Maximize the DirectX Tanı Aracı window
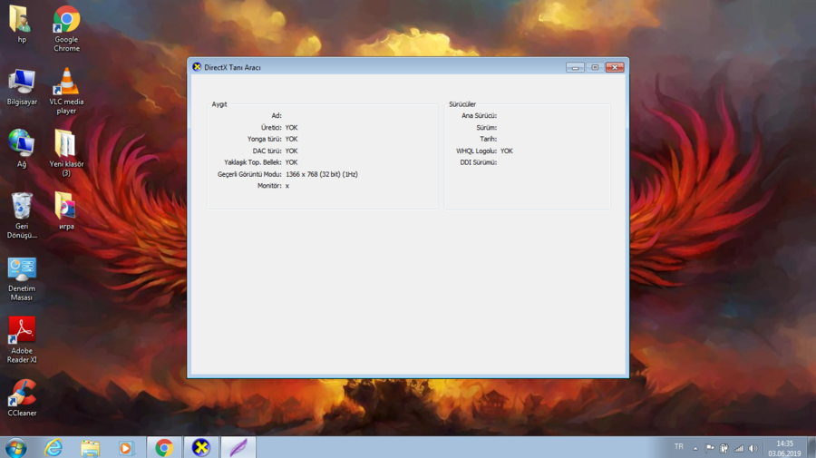Screen dimensions: 816x458 click(x=595, y=67)
